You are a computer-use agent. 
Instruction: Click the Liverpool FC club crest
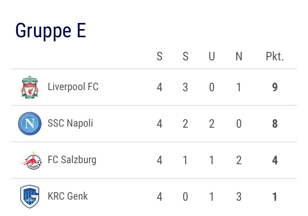30,87
